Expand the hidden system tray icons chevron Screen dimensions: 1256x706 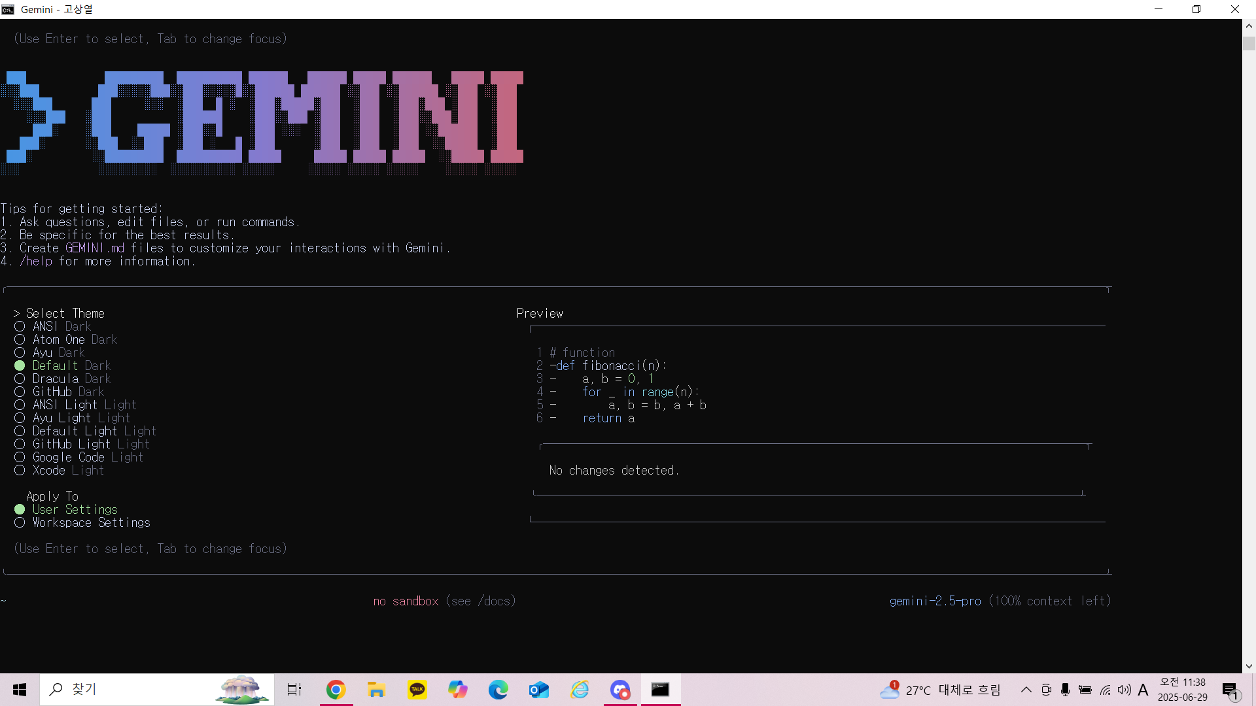pyautogui.click(x=1026, y=690)
